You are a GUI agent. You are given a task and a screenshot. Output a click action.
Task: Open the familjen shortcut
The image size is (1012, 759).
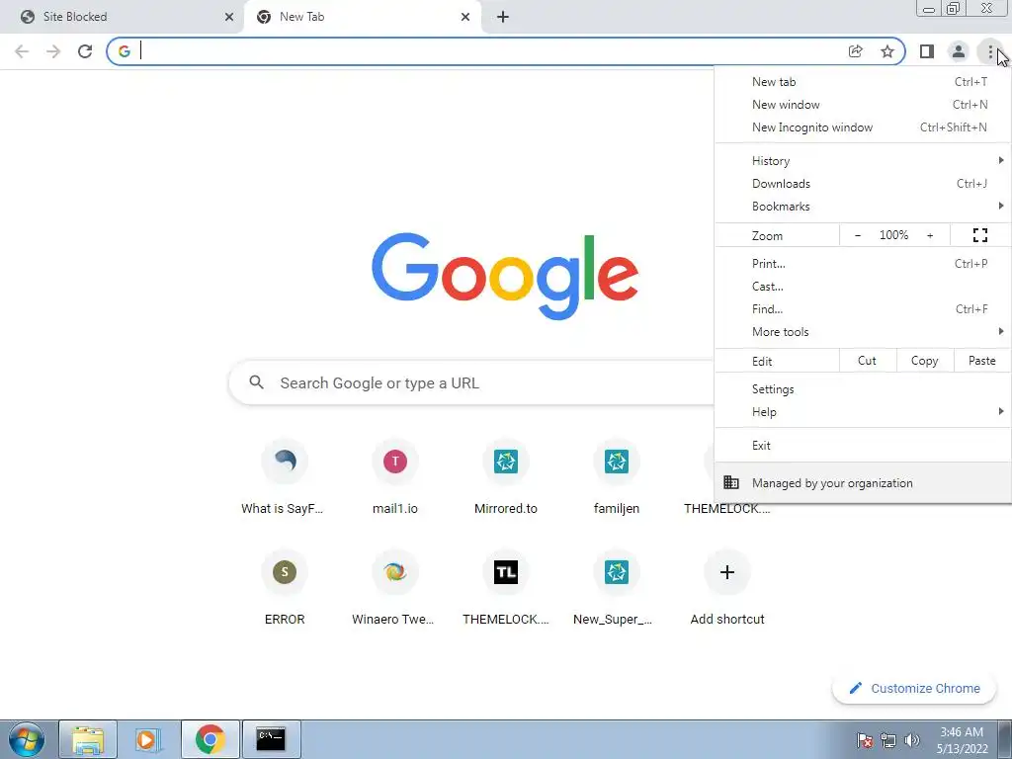point(617,478)
